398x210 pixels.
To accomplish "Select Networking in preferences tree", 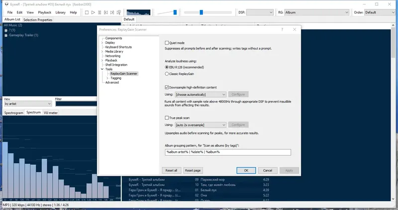I will click(113, 56).
